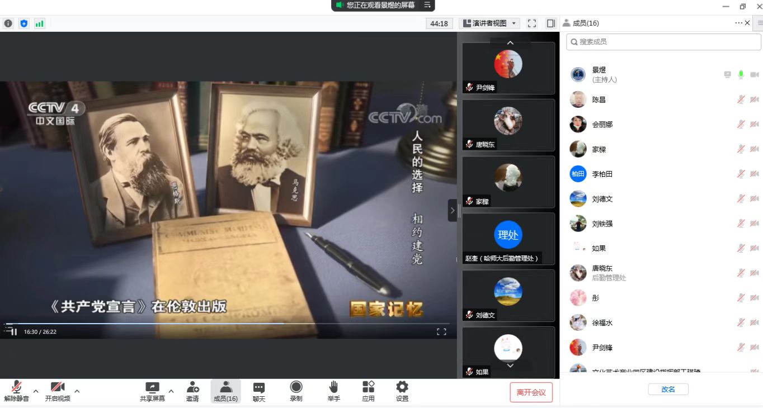Check the green network signal icon
The image size is (763, 408).
(39, 23)
